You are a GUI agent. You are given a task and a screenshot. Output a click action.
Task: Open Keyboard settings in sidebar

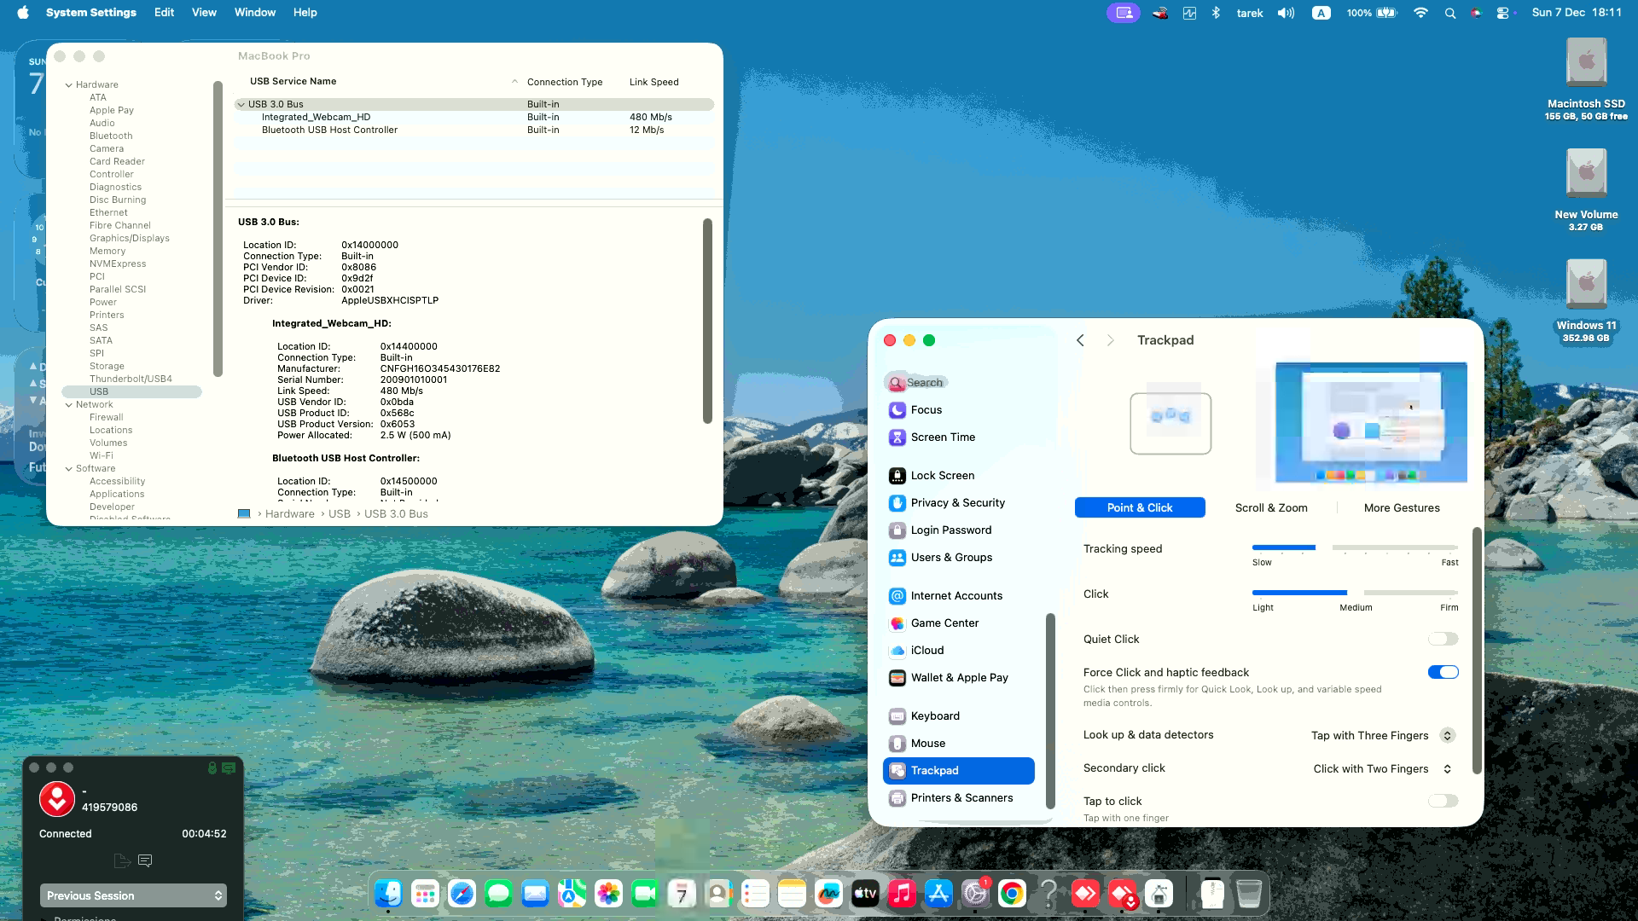coord(935,715)
